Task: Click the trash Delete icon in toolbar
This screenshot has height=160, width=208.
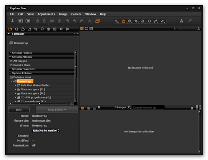Action: tap(59, 21)
